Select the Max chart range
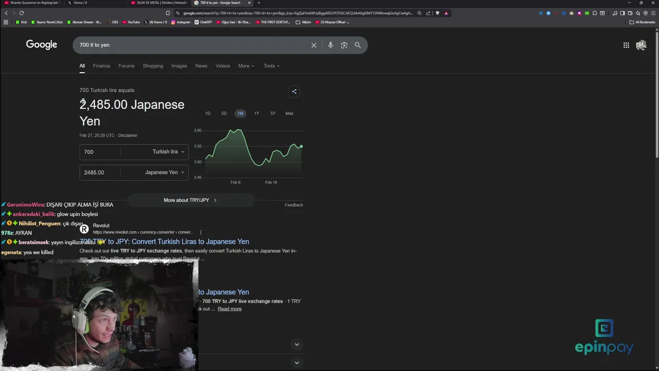The image size is (659, 371). [289, 113]
